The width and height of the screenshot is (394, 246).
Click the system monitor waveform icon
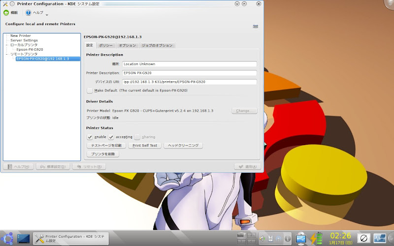(379, 238)
